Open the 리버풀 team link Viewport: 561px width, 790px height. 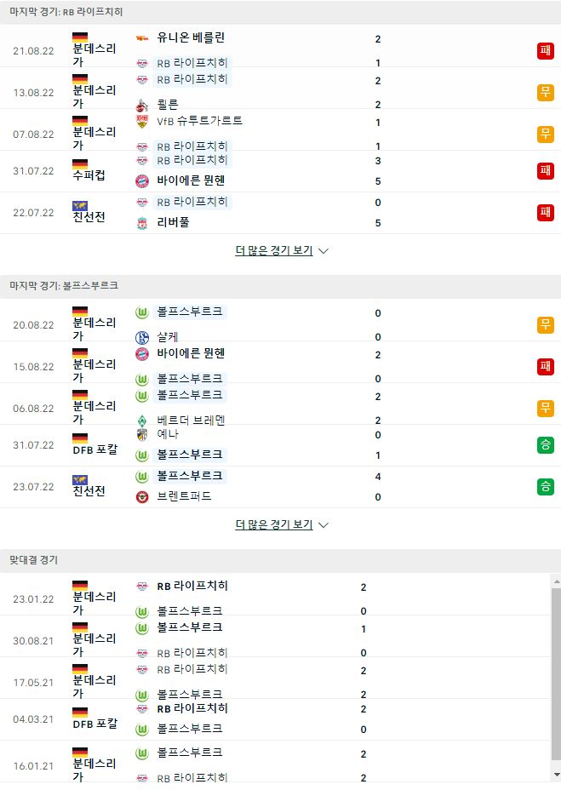click(x=173, y=222)
